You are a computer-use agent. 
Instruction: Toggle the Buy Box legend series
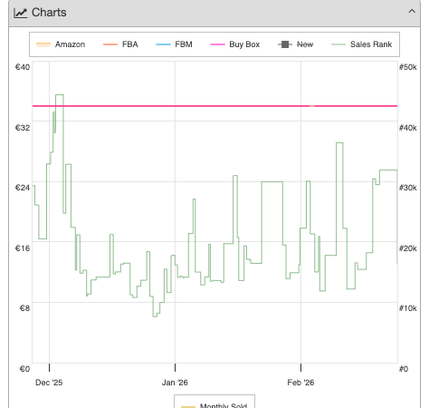(x=234, y=44)
